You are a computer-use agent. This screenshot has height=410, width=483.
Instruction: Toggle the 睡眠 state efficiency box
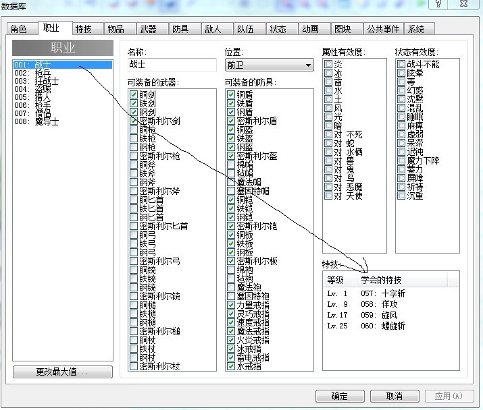401,117
